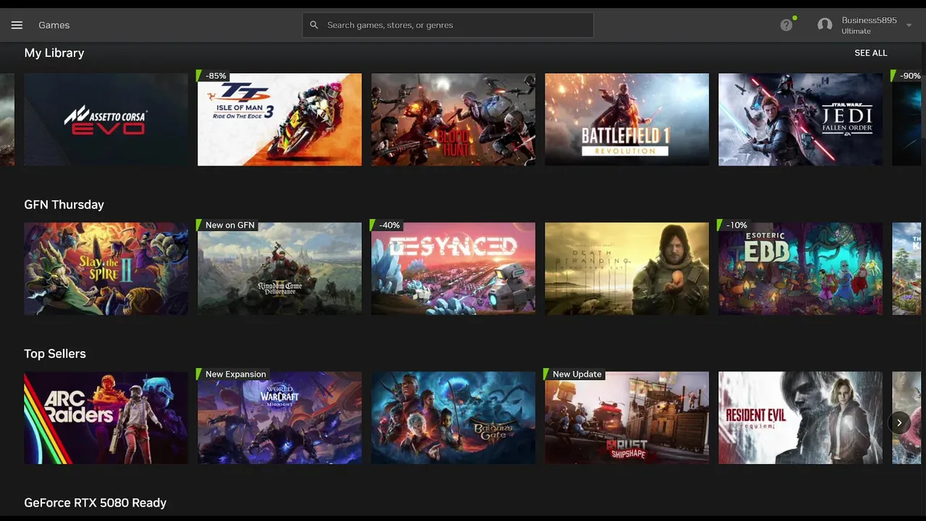Image resolution: width=926 pixels, height=521 pixels.
Task: Open the Rust Shipshape tile
Action: [627, 418]
